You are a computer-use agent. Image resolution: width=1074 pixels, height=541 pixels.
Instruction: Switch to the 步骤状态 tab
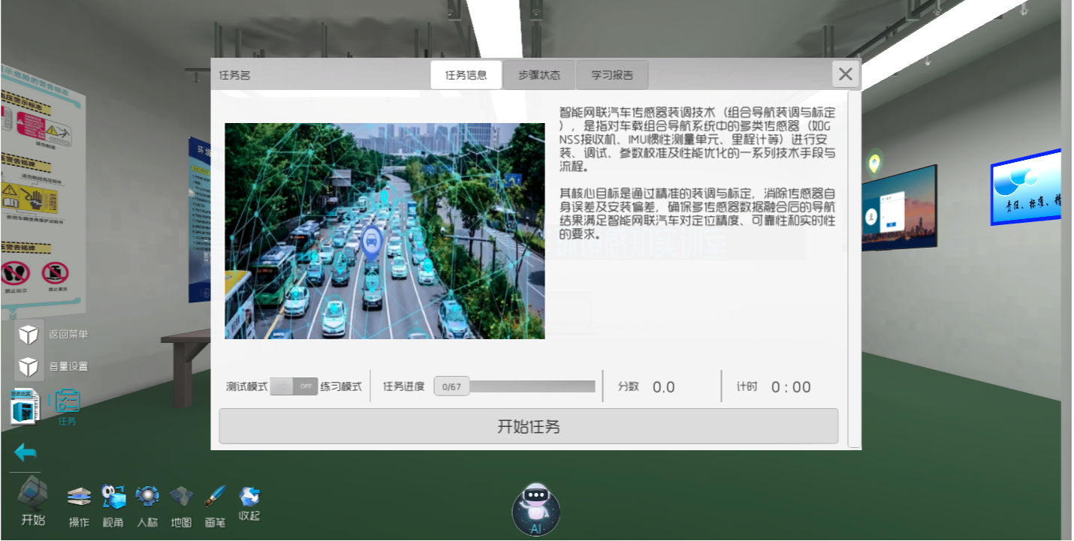(539, 75)
